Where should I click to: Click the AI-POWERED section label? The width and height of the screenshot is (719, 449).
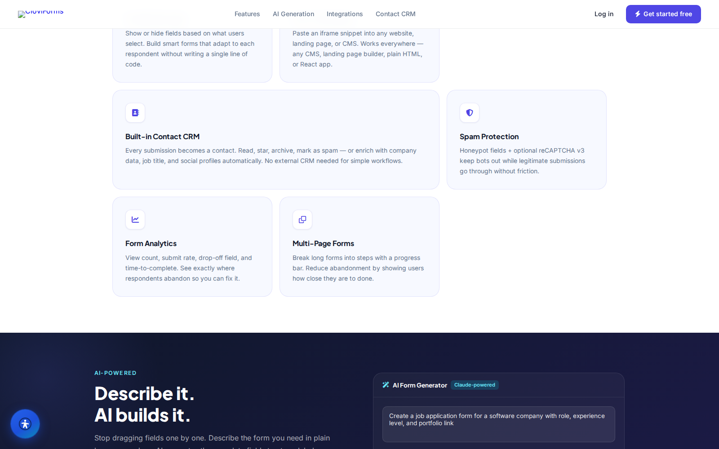(115, 373)
